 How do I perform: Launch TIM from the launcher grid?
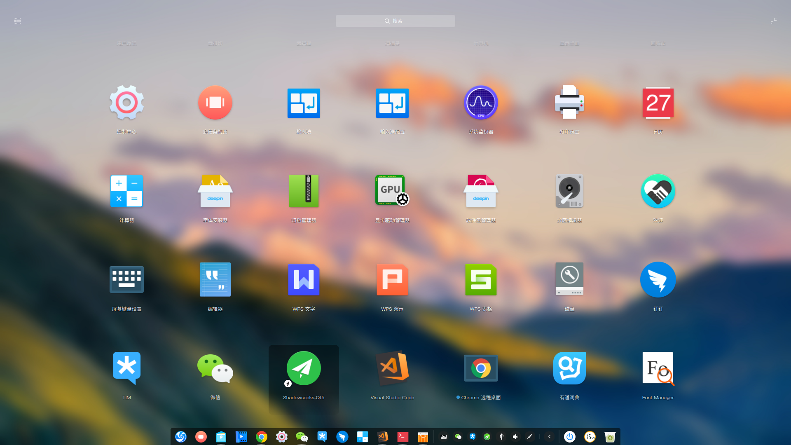pos(126,368)
